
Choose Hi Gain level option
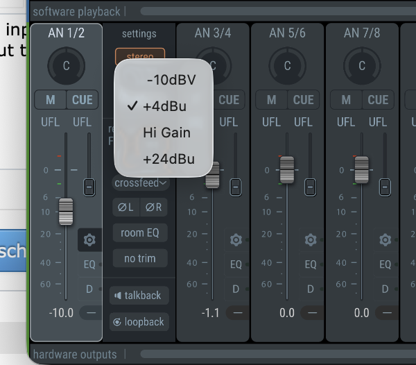pos(164,133)
